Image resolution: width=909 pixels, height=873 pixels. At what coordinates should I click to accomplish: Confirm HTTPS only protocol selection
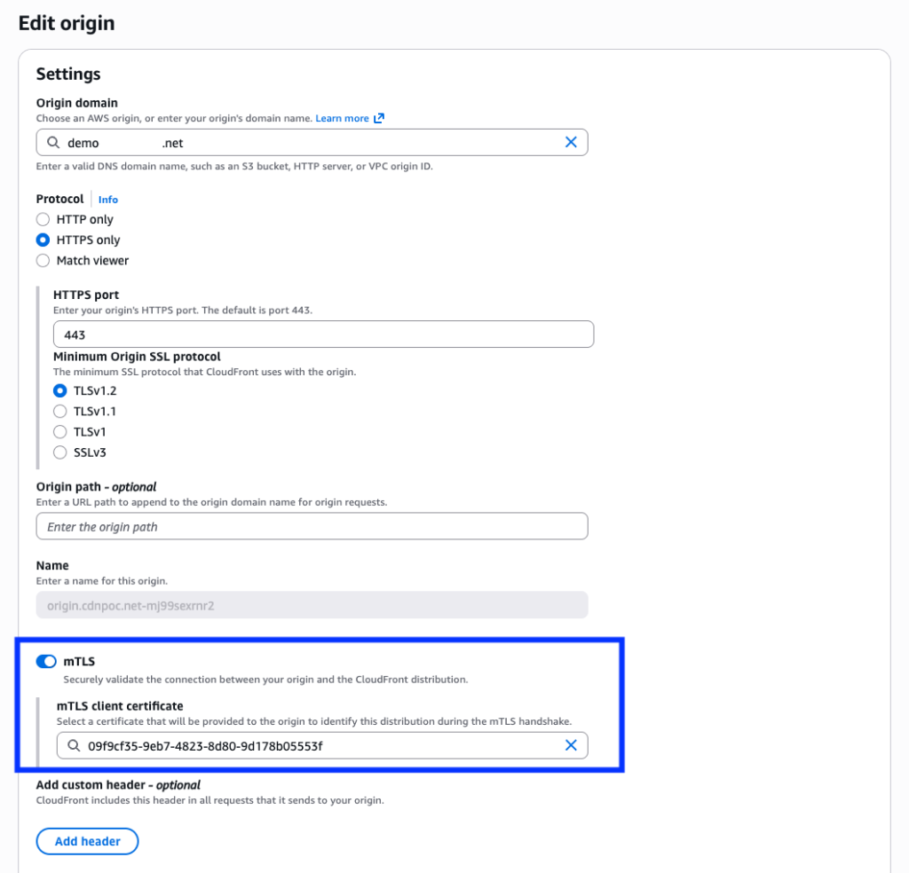tap(42, 240)
